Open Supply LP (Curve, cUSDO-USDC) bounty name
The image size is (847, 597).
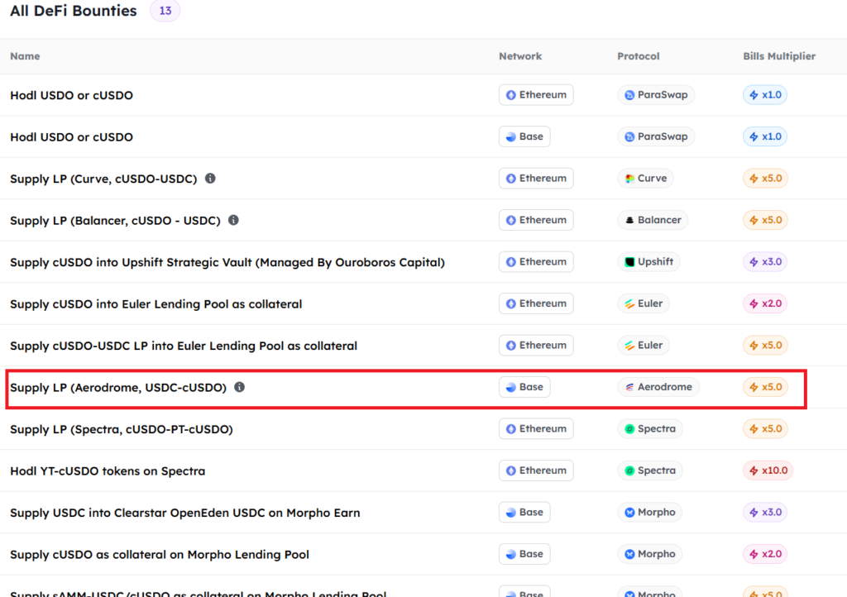click(103, 179)
